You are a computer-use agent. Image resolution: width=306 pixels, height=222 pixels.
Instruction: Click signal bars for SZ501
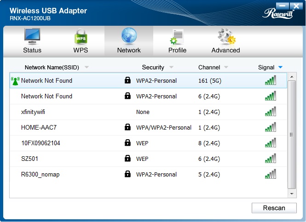tap(271, 158)
